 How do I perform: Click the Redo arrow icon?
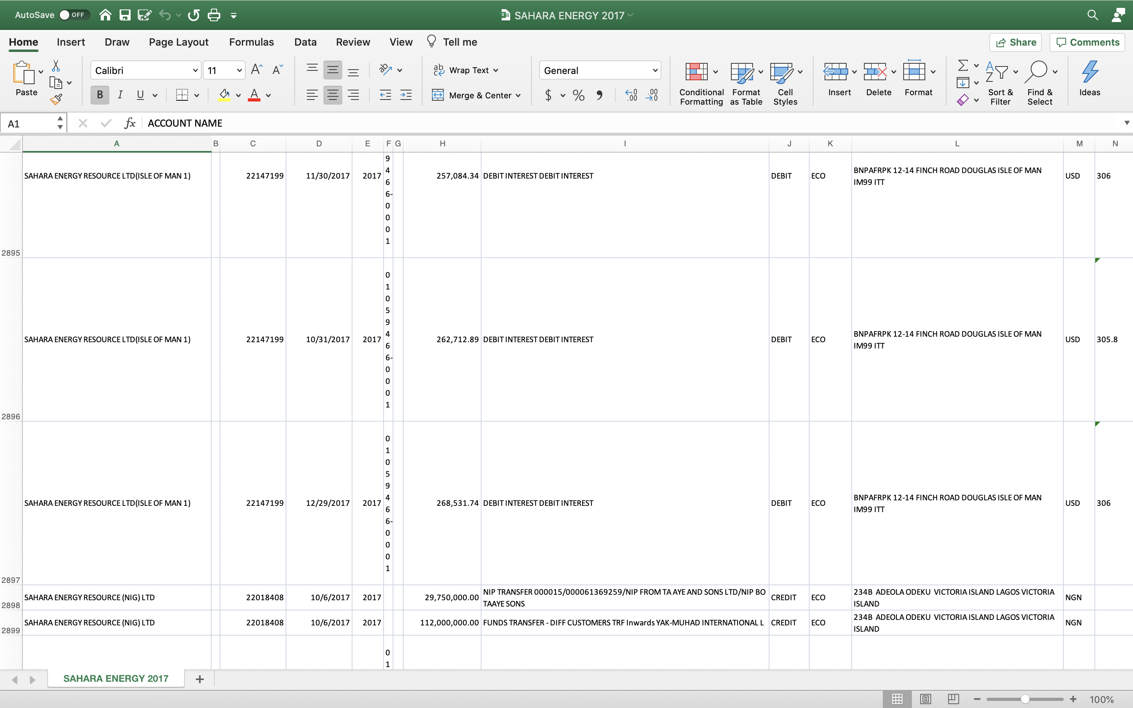pos(194,15)
